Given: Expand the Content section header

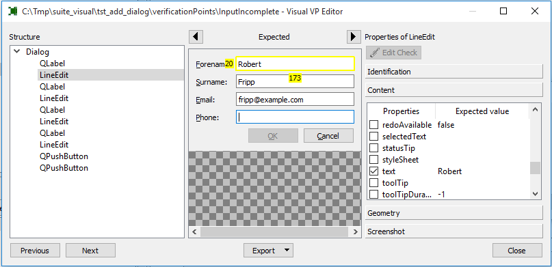Looking at the screenshot, I should pyautogui.click(x=454, y=90).
